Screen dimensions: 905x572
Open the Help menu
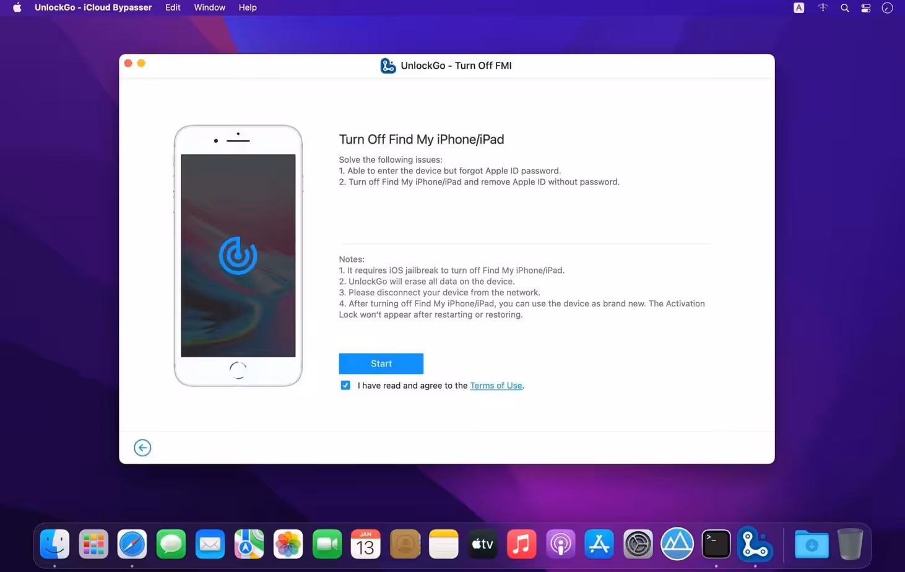pos(248,7)
